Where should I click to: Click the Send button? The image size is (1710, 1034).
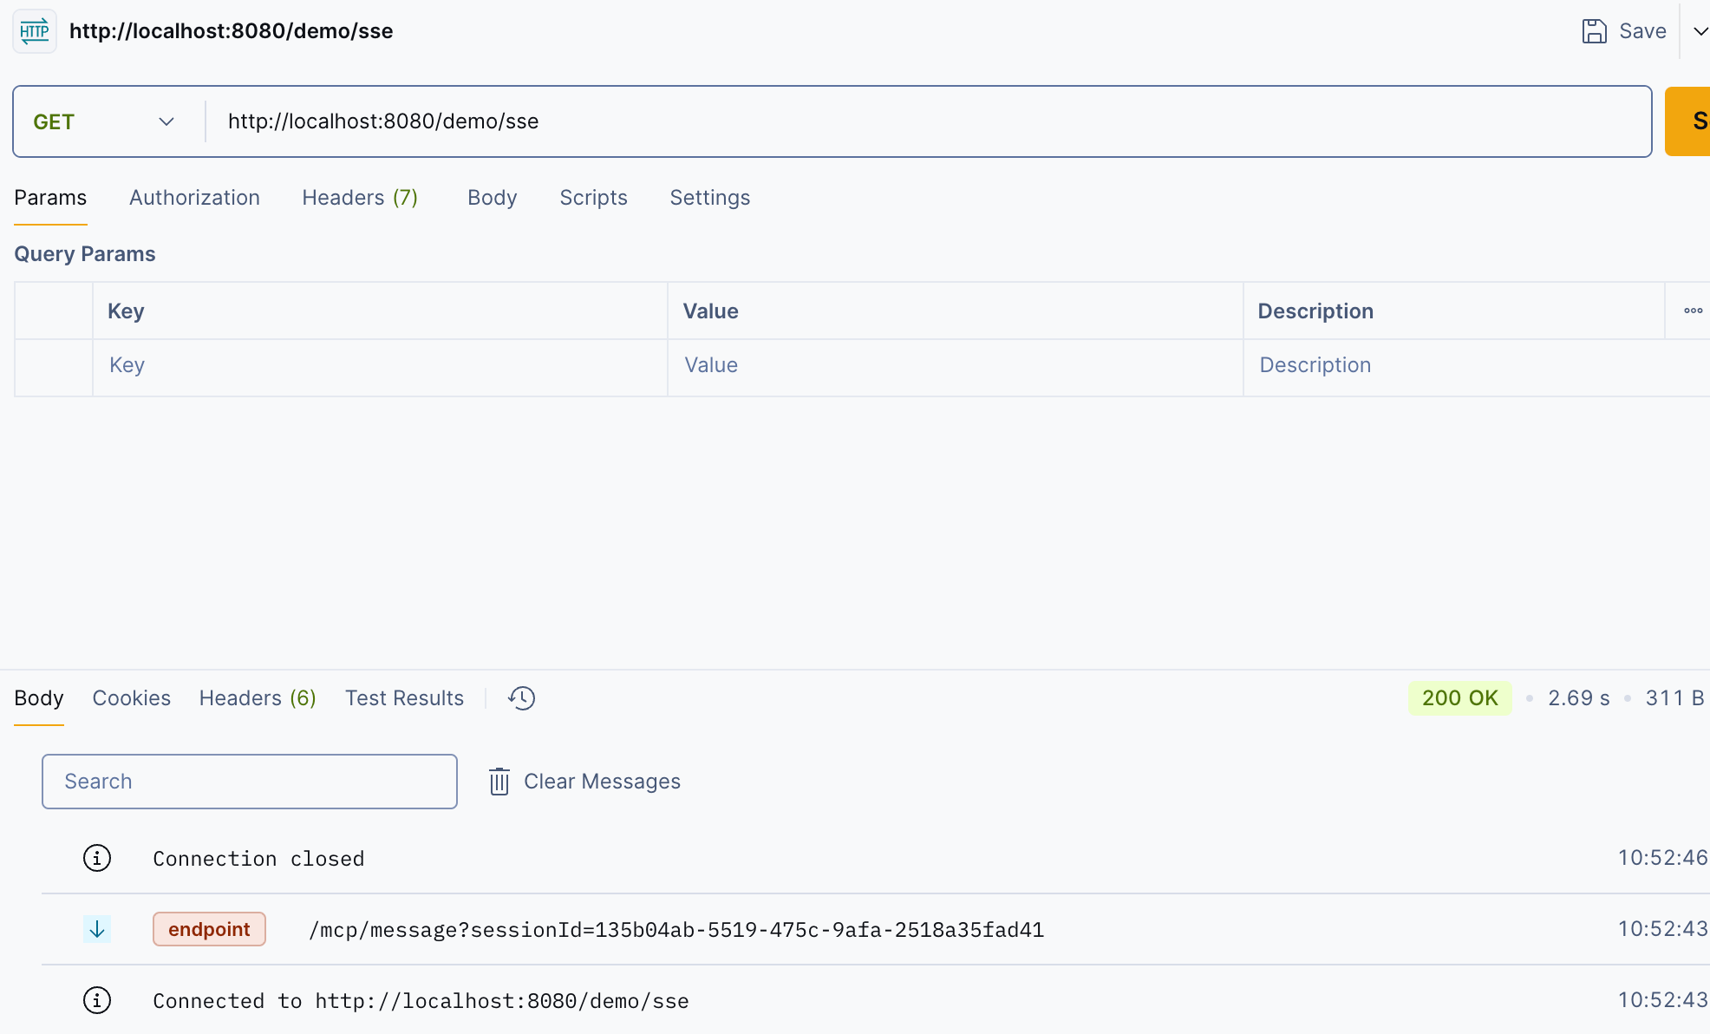[1691, 121]
